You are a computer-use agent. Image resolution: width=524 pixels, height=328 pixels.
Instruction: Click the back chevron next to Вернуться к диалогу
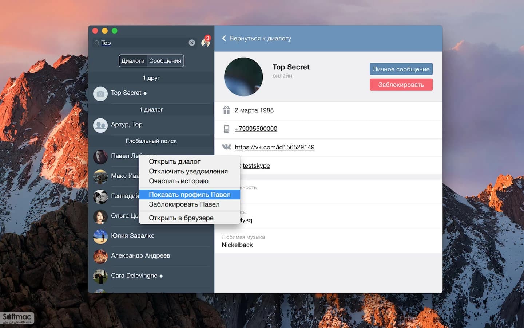click(224, 38)
